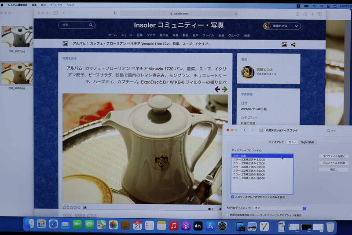This screenshot has width=352, height=235.
Task: Switch to the ディスプレイ tab
Action: pos(276,142)
